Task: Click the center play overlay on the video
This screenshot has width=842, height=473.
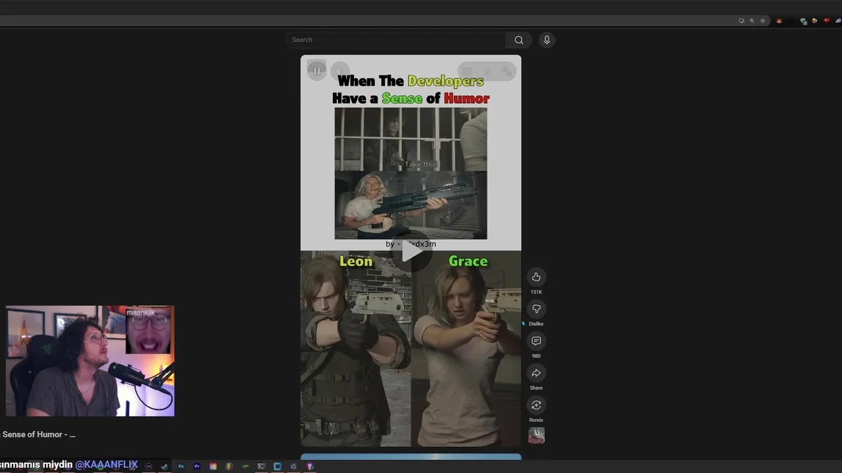Action: (x=411, y=251)
